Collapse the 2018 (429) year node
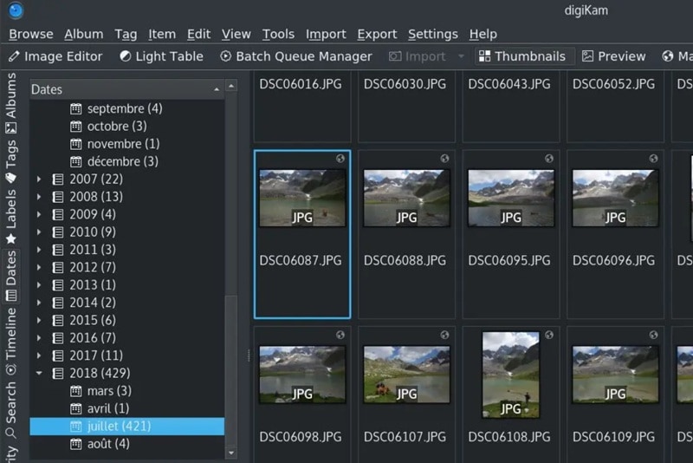693x463 pixels. [39, 373]
